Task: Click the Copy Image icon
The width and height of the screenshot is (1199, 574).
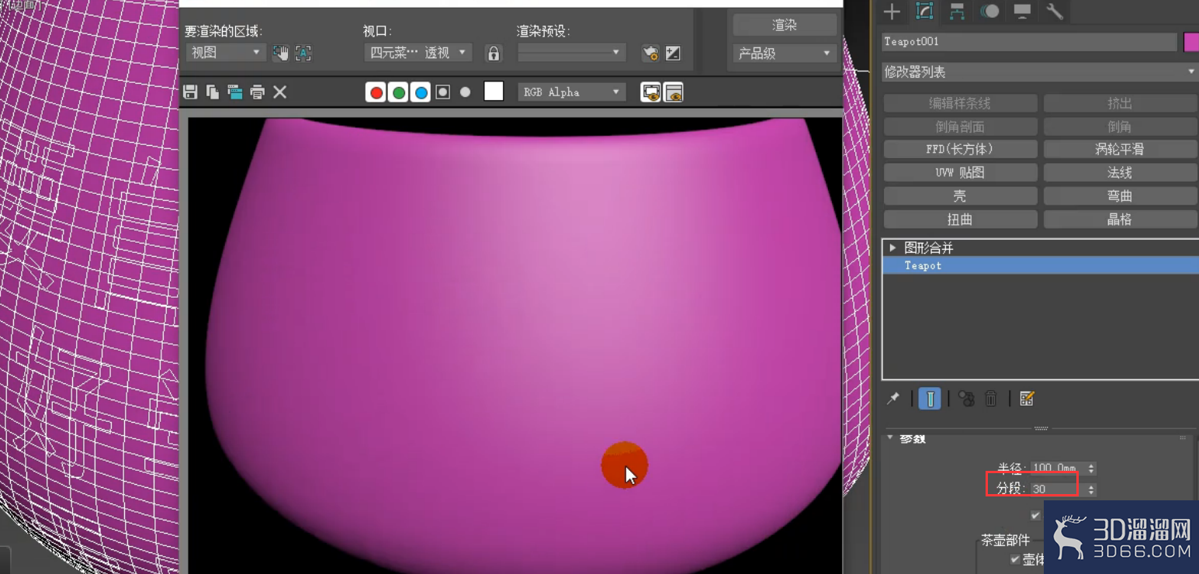Action: coord(213,92)
